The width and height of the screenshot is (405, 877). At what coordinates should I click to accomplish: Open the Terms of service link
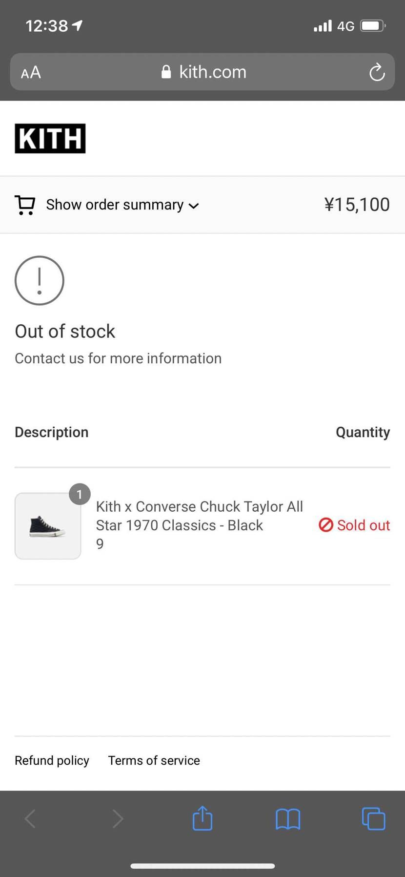[154, 760]
